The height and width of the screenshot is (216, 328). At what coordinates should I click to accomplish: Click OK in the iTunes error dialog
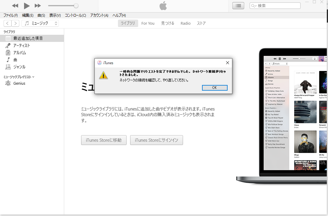215,88
